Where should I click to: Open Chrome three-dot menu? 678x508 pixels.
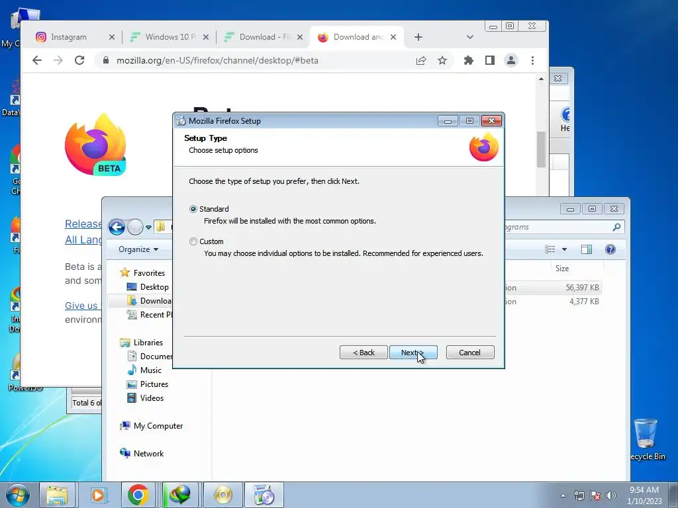click(532, 60)
